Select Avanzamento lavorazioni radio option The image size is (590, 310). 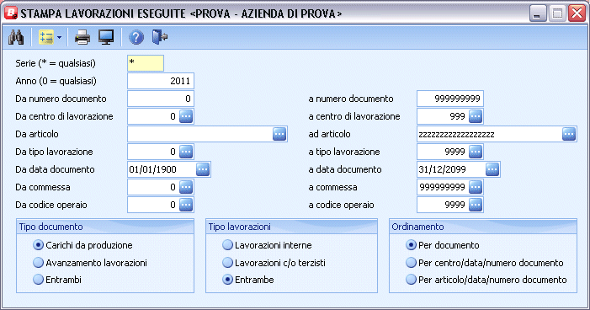coord(90,263)
